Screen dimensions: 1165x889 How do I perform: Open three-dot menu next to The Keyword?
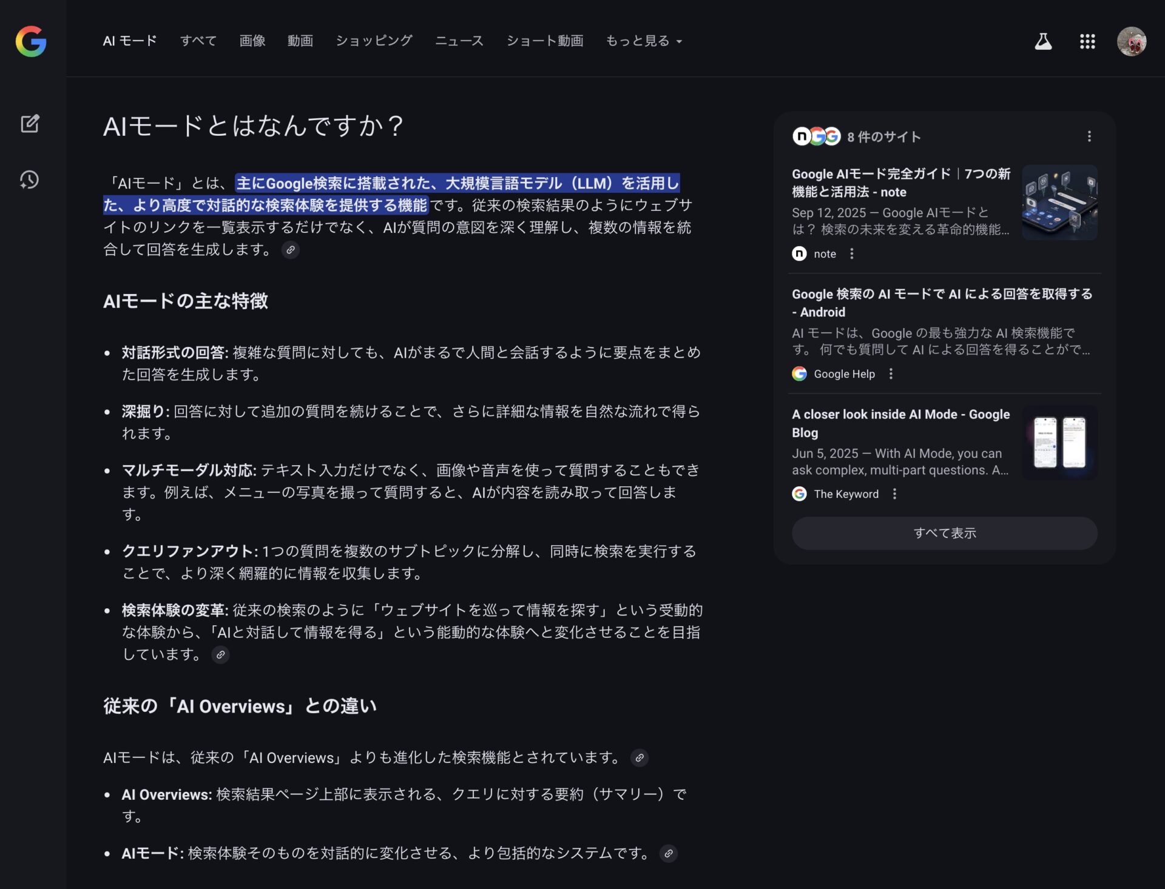tap(894, 494)
